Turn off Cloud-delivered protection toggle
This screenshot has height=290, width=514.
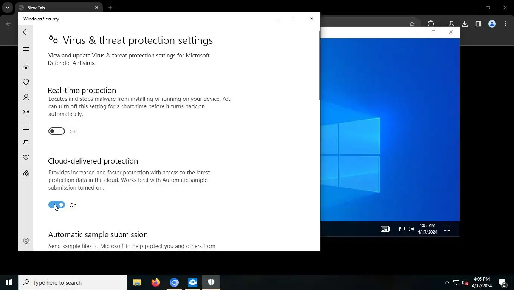click(x=57, y=205)
